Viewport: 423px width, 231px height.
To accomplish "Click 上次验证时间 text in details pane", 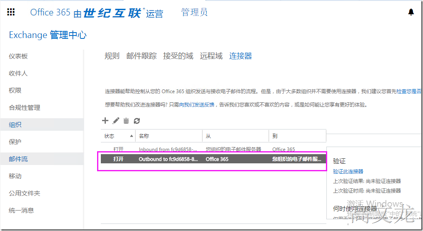I will (x=367, y=191).
